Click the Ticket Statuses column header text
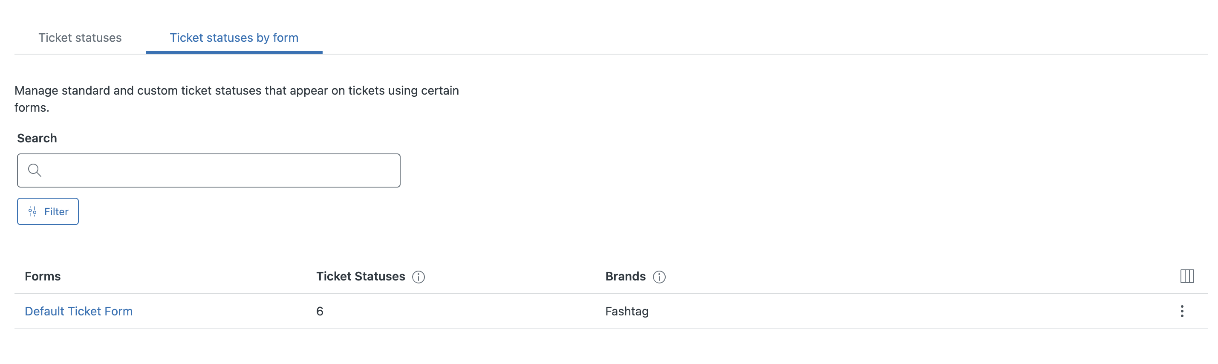 [x=360, y=276]
